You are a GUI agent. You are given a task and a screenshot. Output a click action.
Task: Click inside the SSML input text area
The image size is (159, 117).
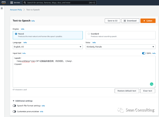(x=84, y=72)
